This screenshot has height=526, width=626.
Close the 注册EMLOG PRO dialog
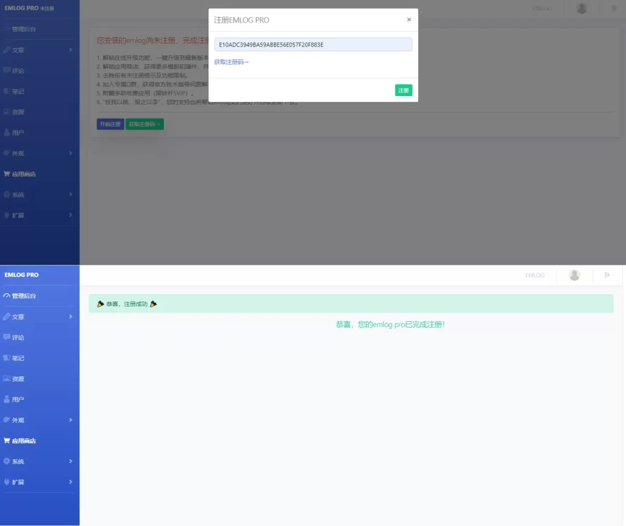(x=409, y=20)
